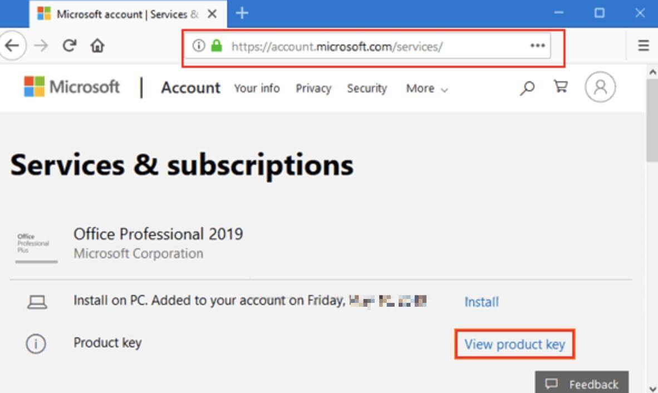Go back with the browser back arrow

coord(12,45)
